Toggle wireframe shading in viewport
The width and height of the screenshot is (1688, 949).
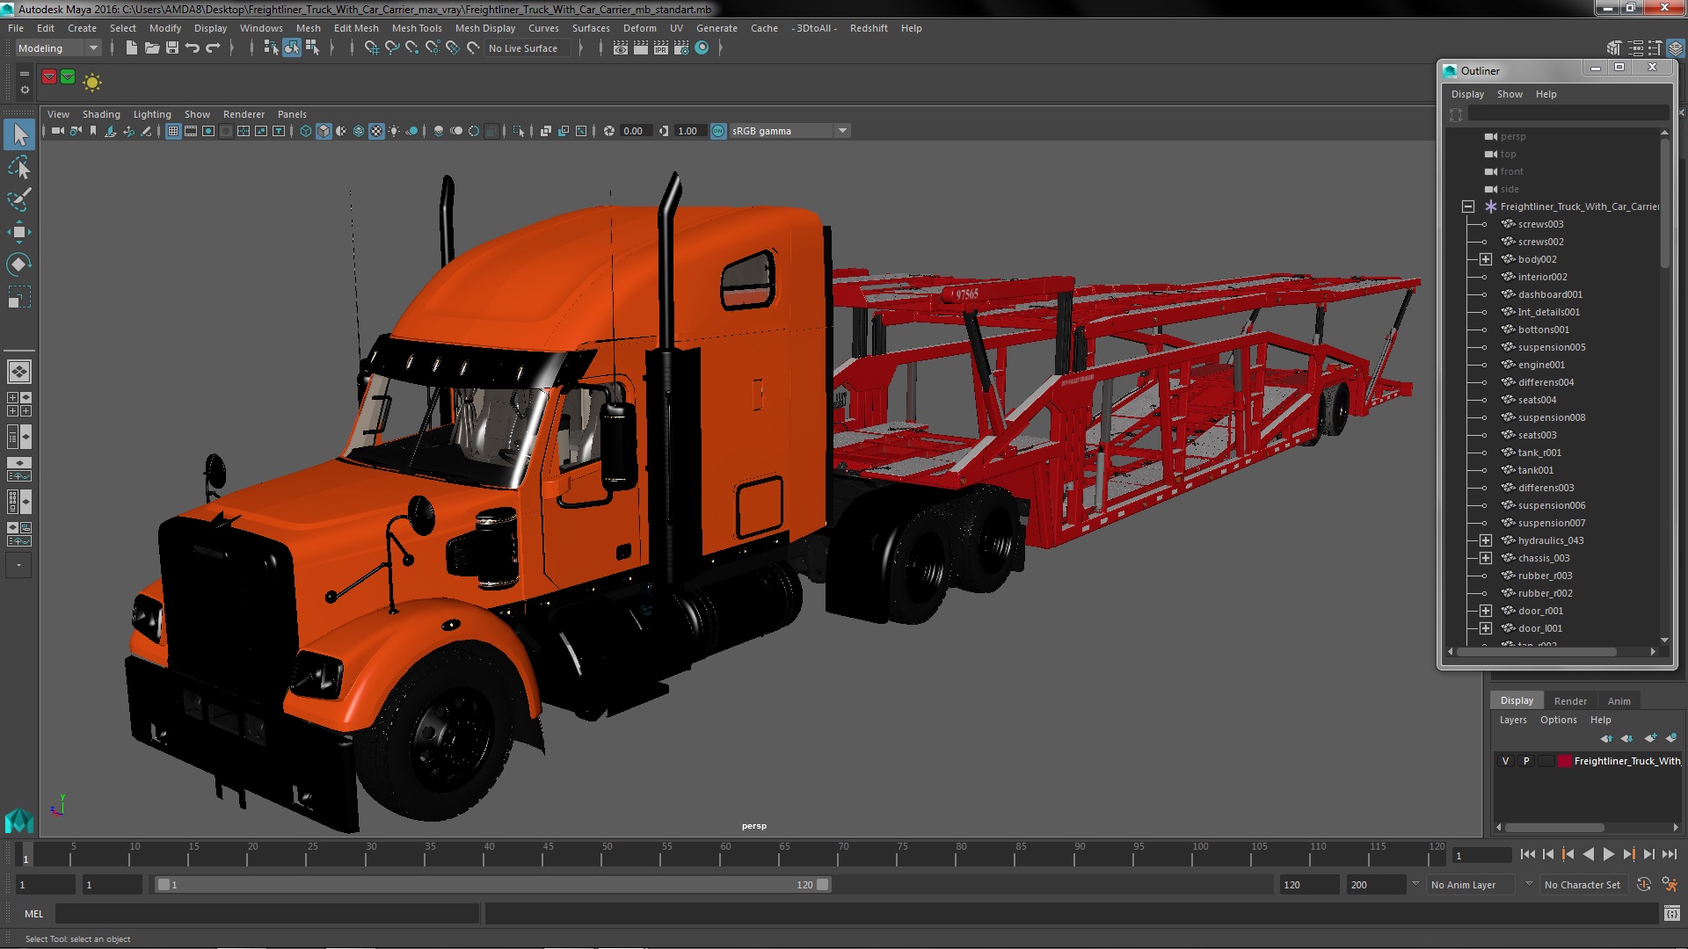click(x=306, y=131)
